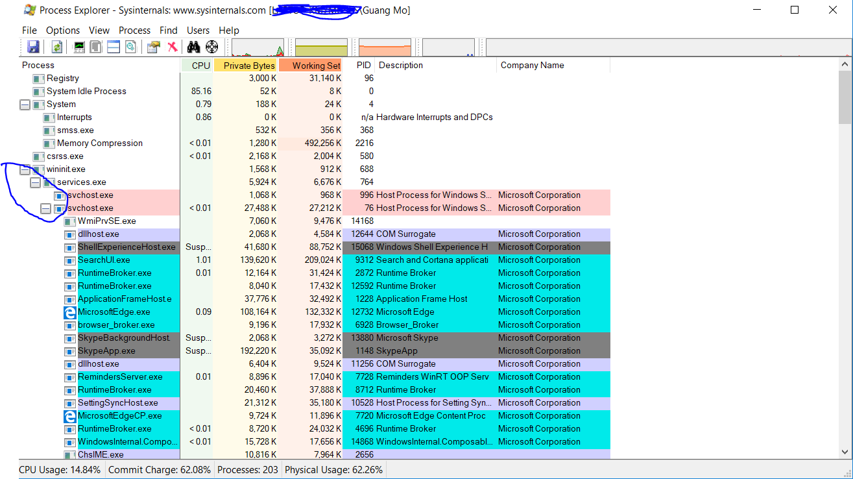The height and width of the screenshot is (479, 853).
Task: Click the yellow commit history graph in toolbar
Action: (322, 47)
